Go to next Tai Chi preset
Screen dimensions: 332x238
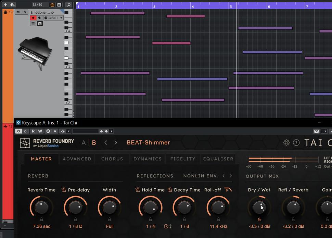pyautogui.click(x=116, y=143)
